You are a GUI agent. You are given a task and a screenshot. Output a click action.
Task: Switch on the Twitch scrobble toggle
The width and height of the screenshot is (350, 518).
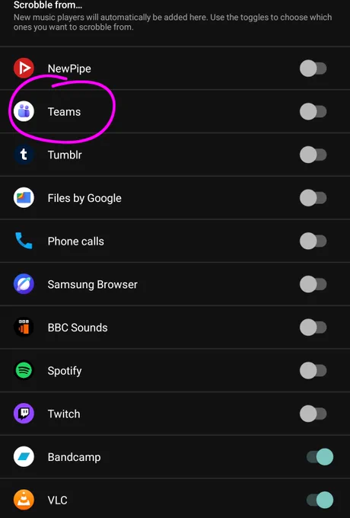(313, 414)
